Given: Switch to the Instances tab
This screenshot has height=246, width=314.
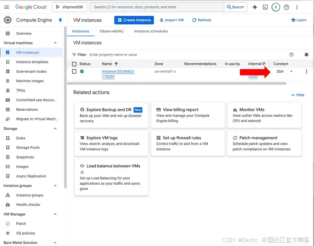Looking at the screenshot, I should [80, 31].
